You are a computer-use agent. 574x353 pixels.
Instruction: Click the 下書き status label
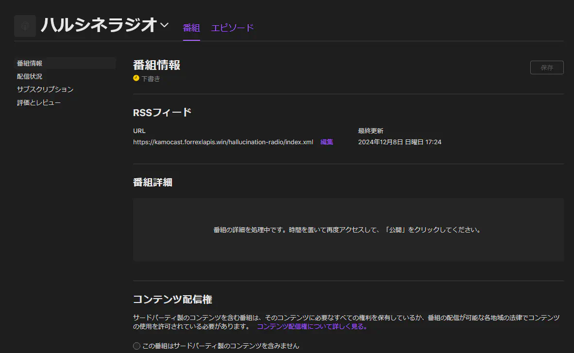151,79
